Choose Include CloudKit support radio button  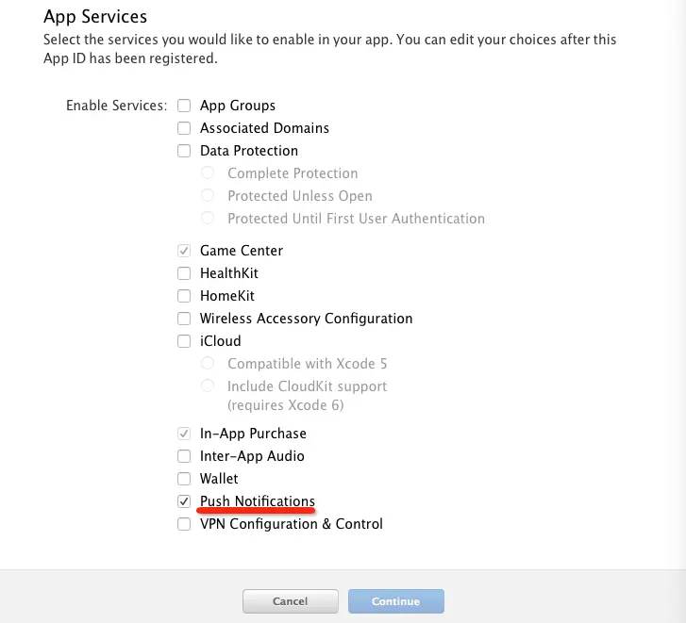click(208, 385)
